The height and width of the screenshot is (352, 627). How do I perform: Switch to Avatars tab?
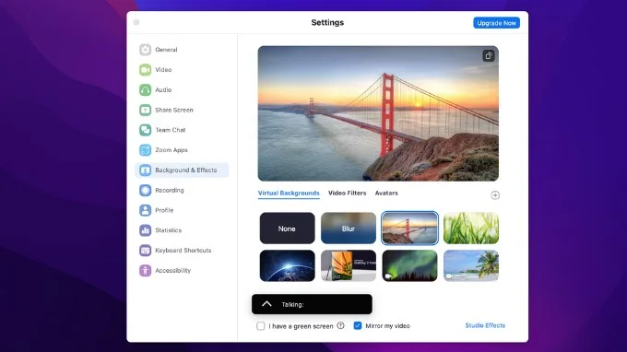pos(386,193)
